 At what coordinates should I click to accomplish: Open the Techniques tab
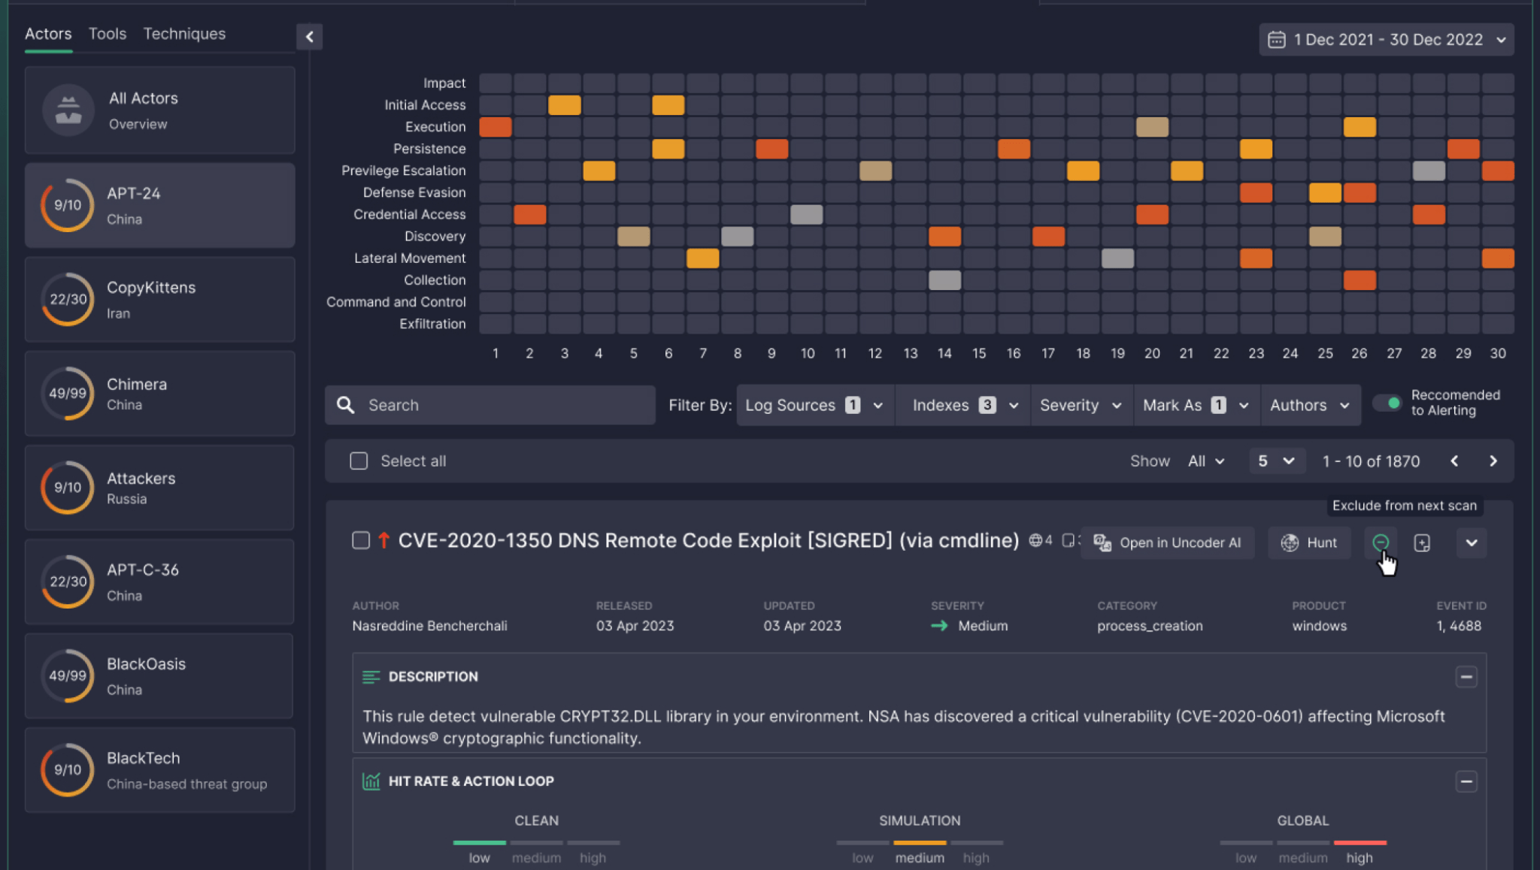pos(184,33)
